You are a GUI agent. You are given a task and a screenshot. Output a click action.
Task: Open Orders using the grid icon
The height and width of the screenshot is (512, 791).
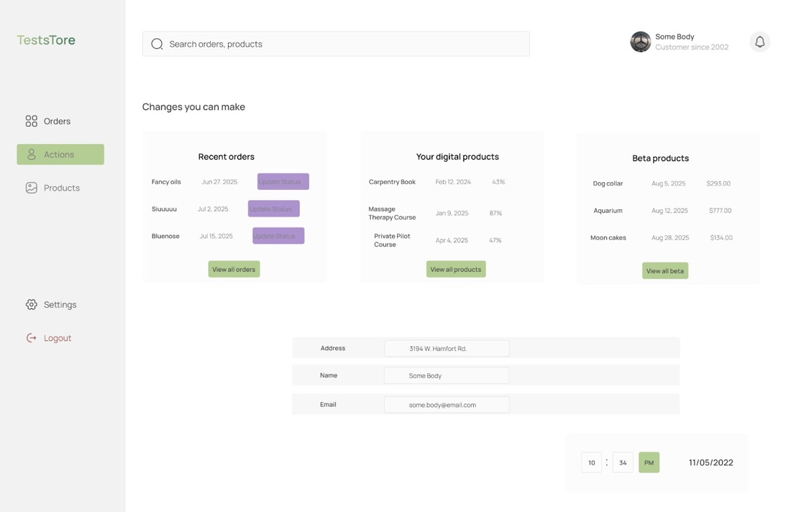tap(31, 121)
